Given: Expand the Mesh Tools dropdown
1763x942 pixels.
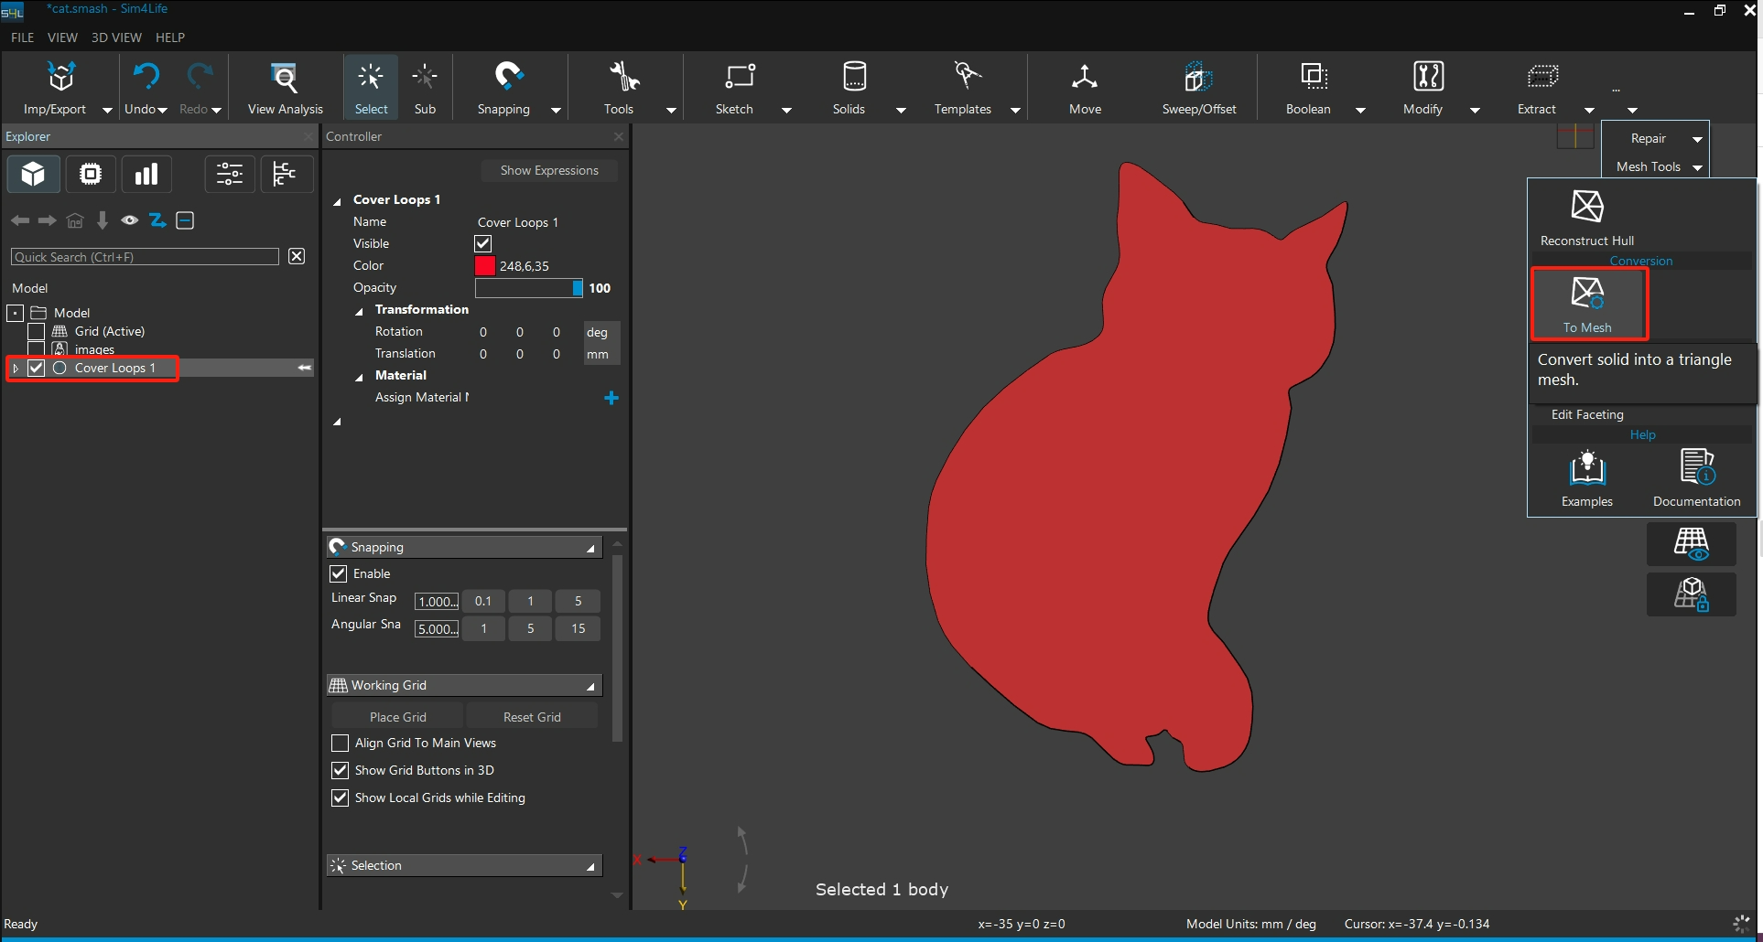Looking at the screenshot, I should 1697,167.
